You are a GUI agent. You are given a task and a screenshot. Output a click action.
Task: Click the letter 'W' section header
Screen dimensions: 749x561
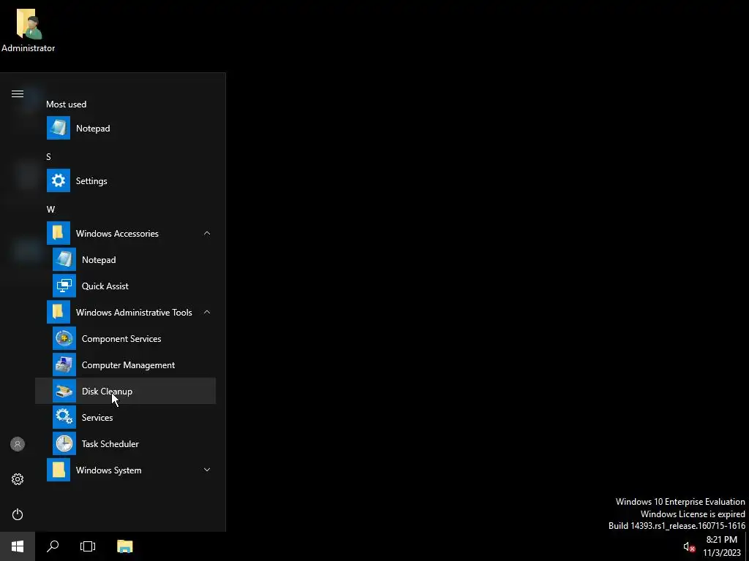click(x=50, y=209)
